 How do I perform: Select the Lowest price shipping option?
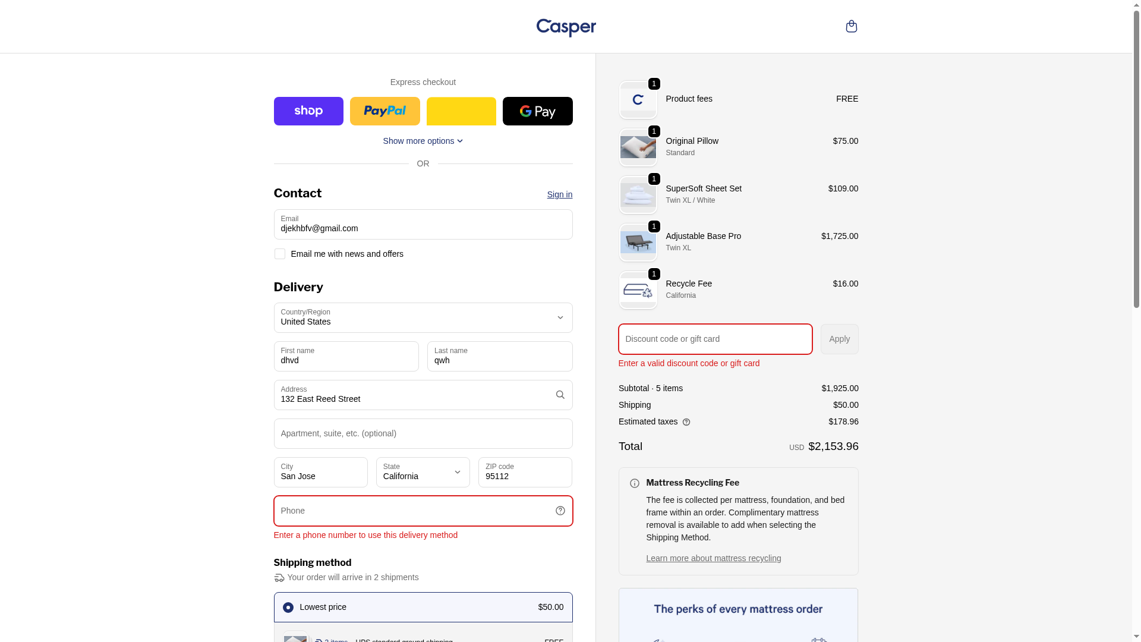pyautogui.click(x=288, y=607)
